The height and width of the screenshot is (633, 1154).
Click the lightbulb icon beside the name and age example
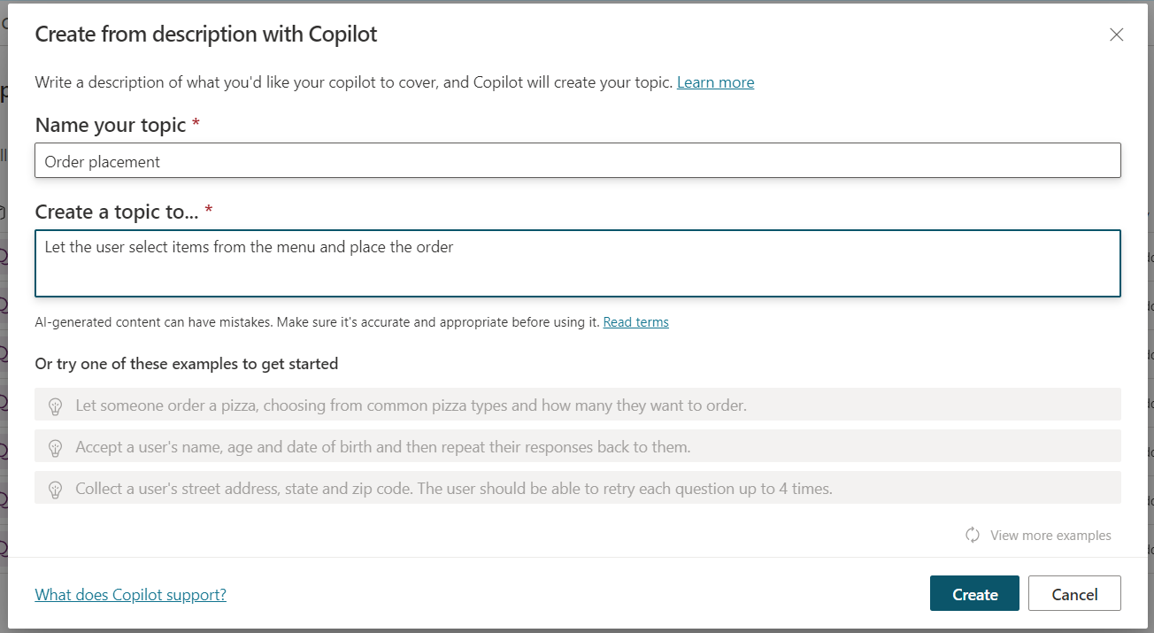[x=55, y=448]
